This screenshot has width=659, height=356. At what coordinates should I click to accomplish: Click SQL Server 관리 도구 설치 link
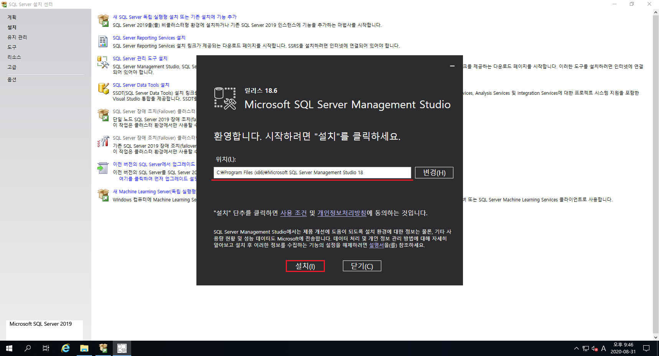click(140, 58)
